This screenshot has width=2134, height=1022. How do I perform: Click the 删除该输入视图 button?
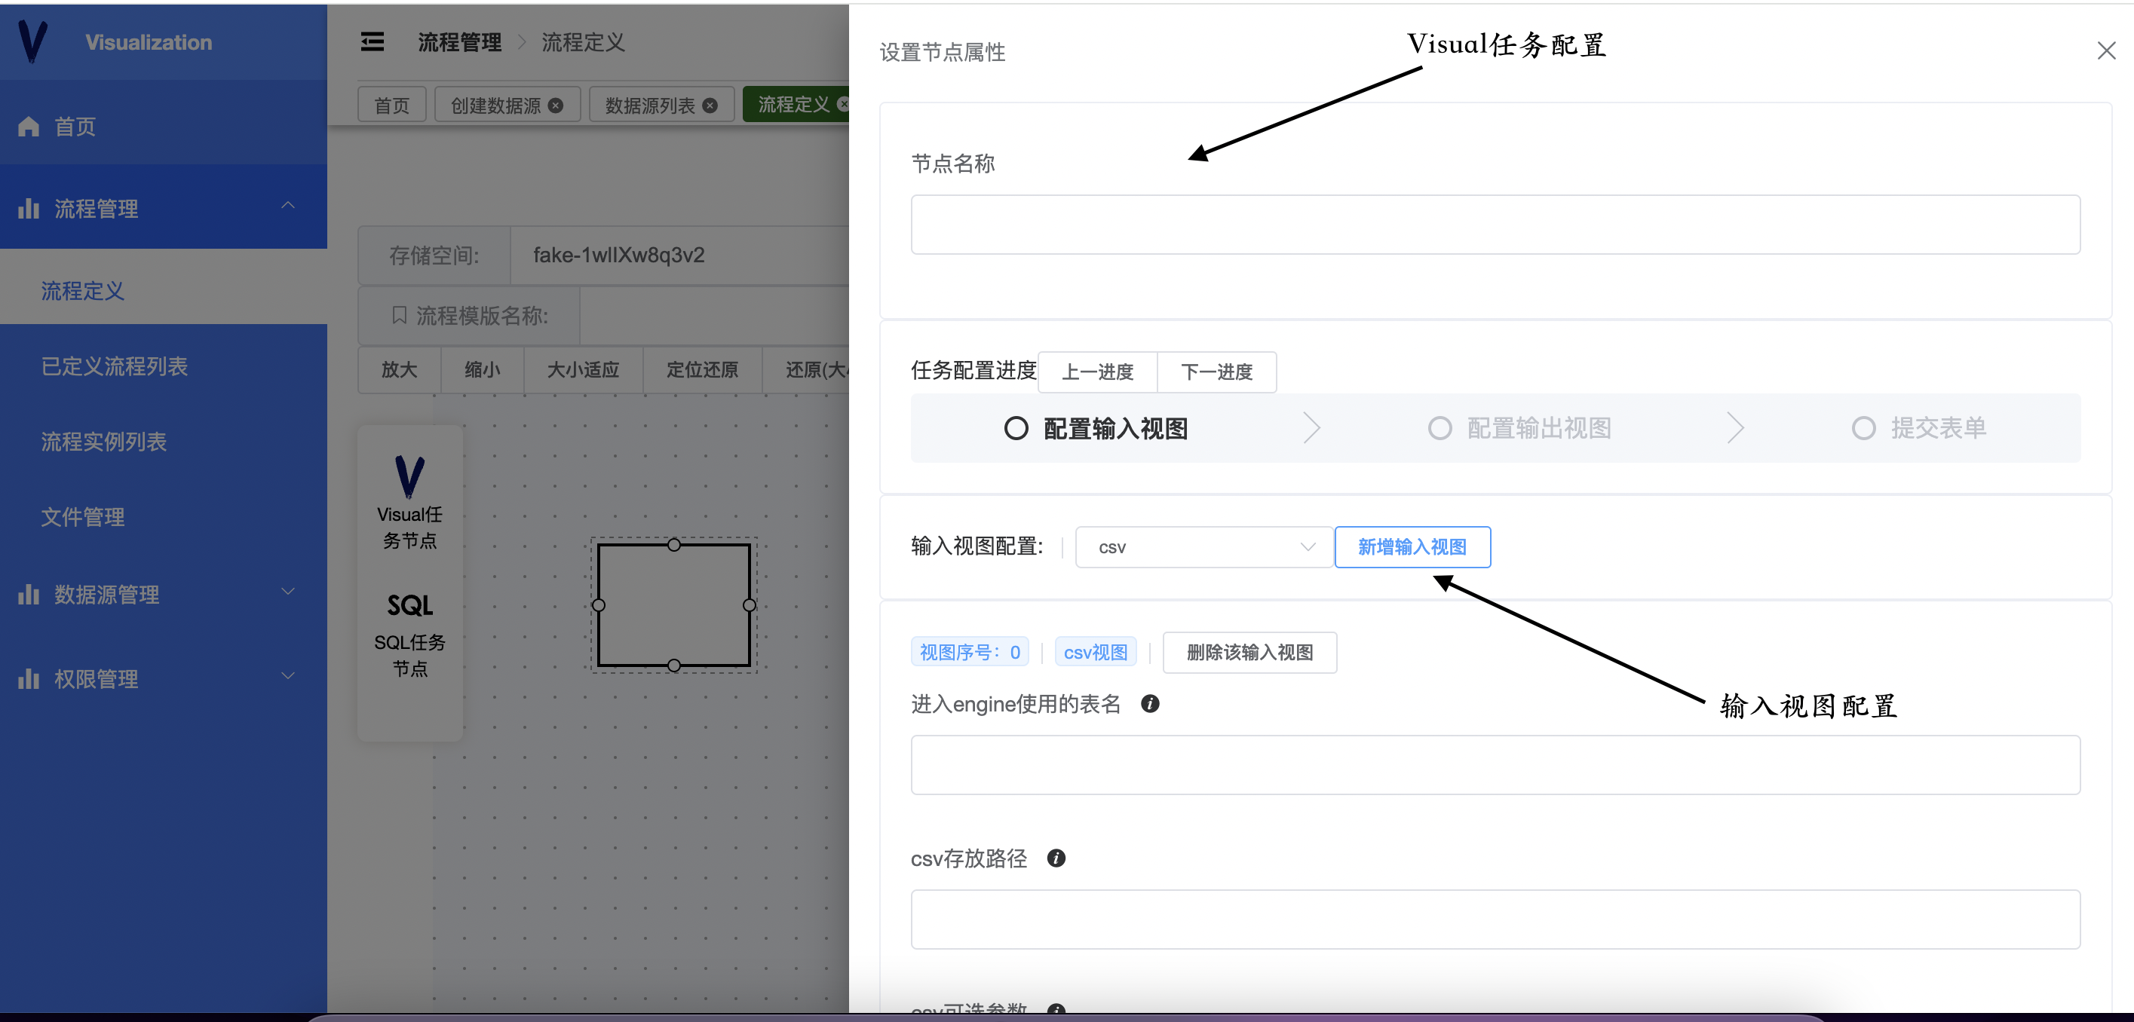[x=1250, y=653]
